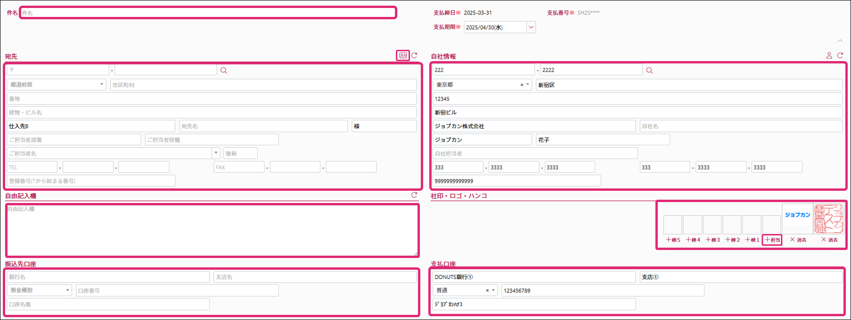Open the 支払期限 date dropdown

tap(531, 27)
